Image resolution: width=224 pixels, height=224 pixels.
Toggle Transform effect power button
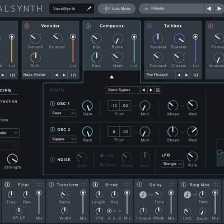point(51,185)
